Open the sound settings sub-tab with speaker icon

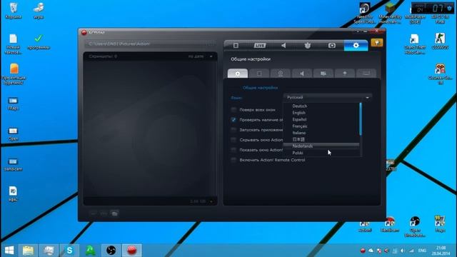(302, 74)
